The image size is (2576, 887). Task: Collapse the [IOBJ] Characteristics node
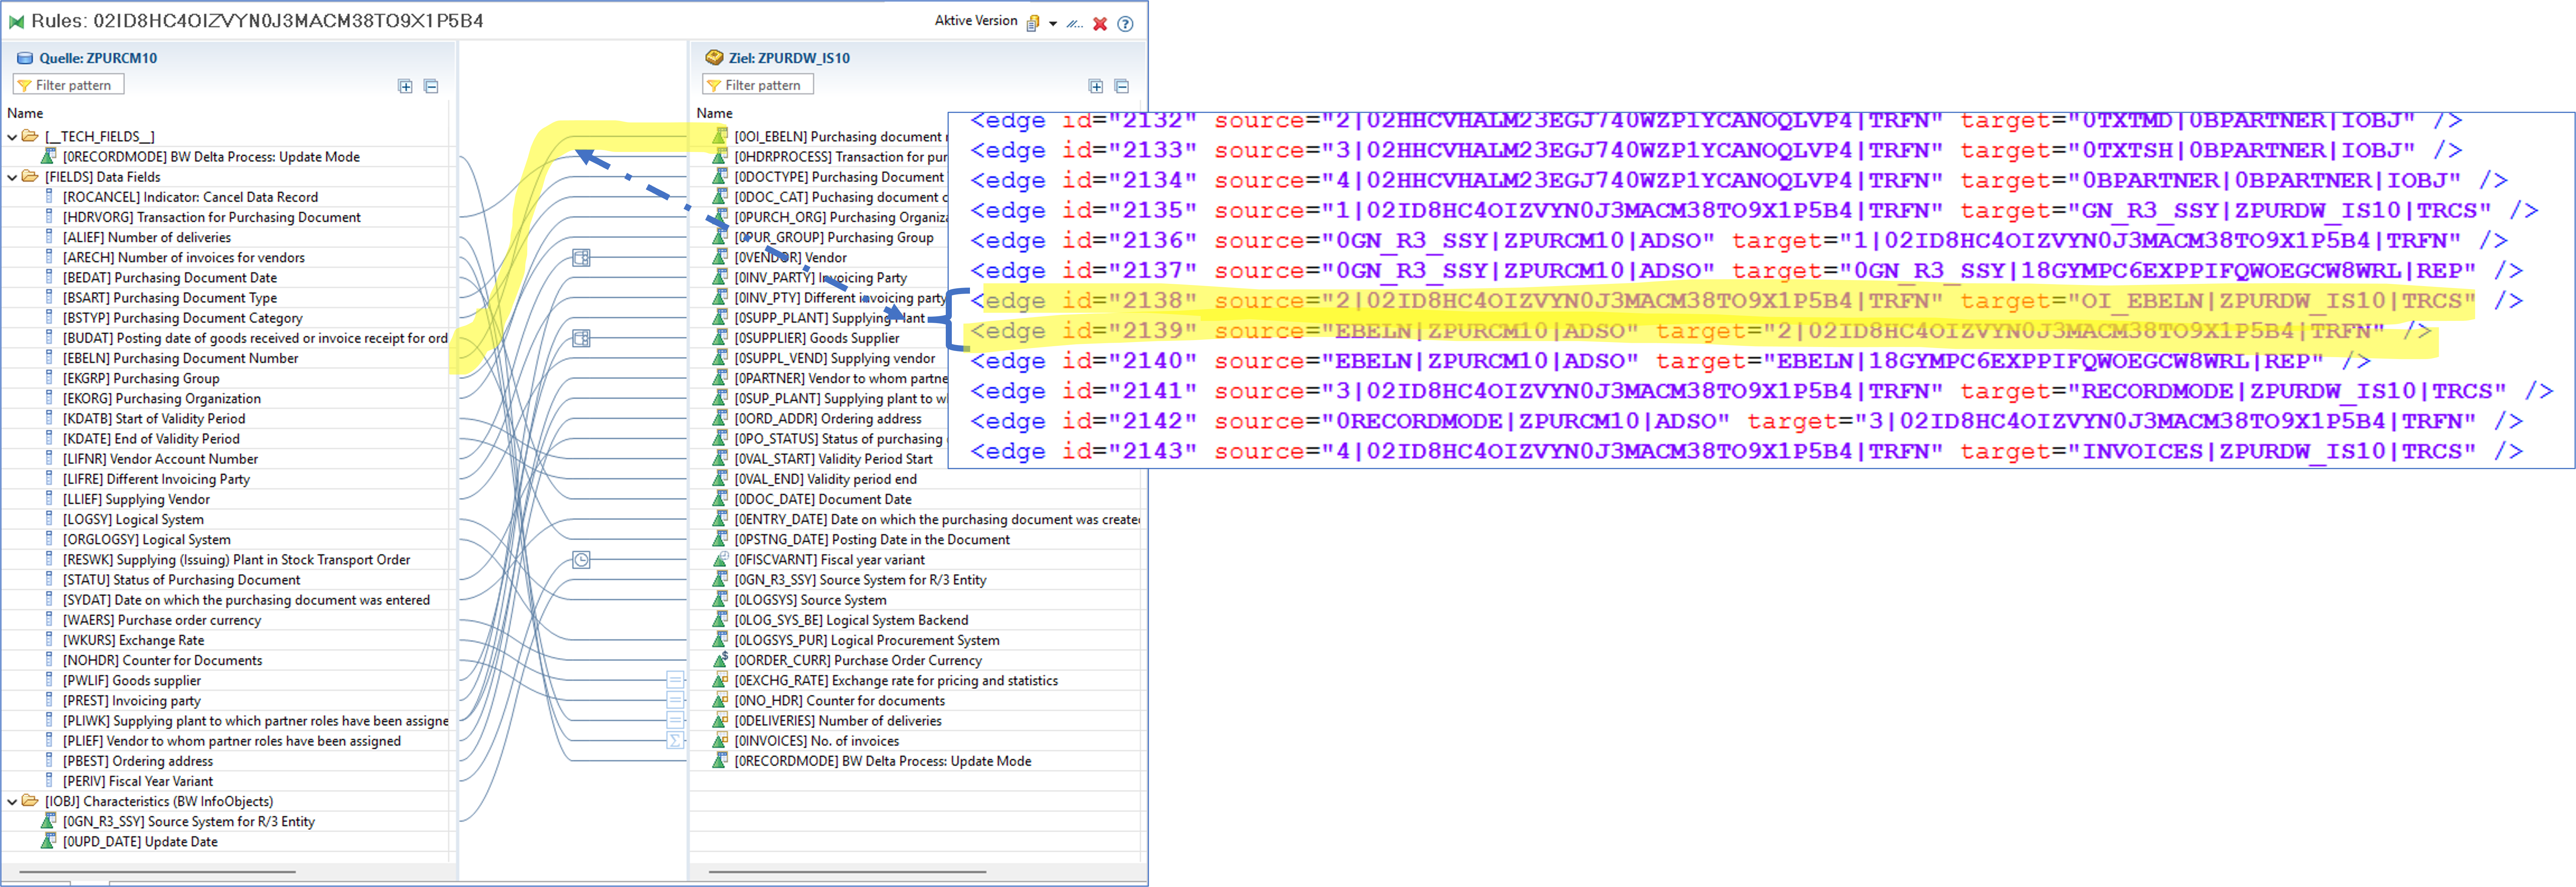(x=12, y=801)
